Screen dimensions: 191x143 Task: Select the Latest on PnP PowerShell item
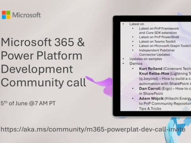pyautogui.click(x=159, y=37)
